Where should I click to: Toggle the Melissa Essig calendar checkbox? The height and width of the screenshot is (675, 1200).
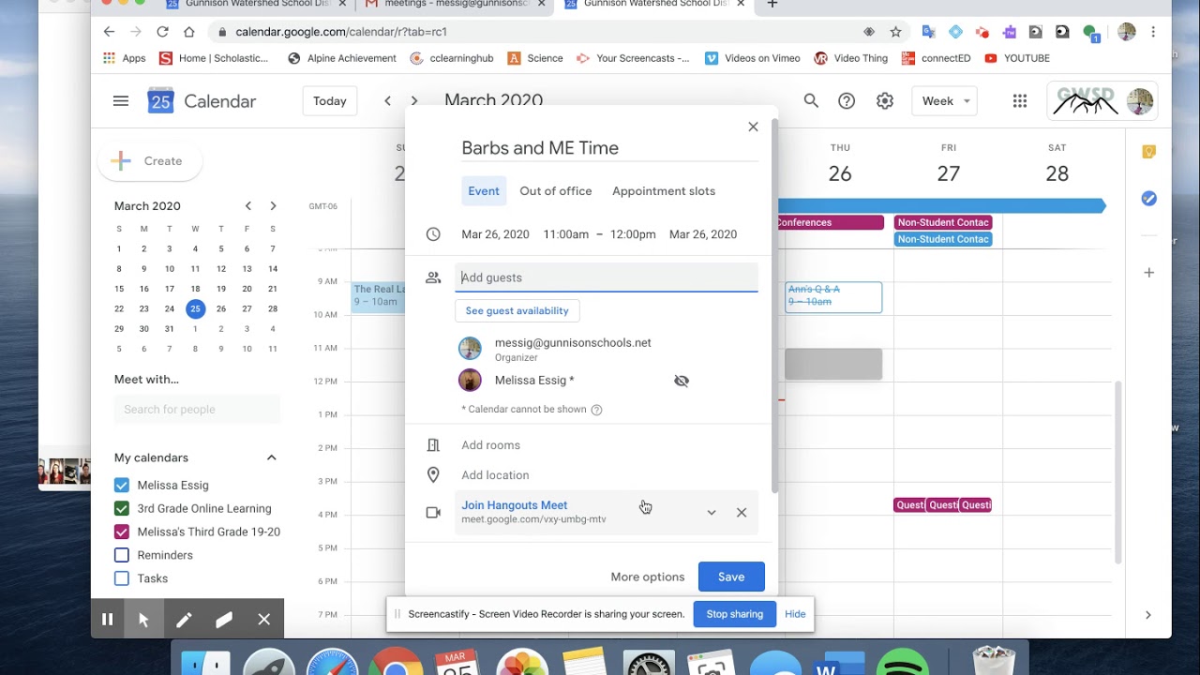tap(122, 486)
